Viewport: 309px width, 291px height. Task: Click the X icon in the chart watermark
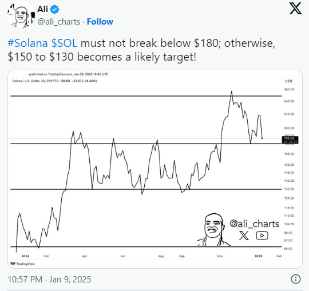coord(244,236)
